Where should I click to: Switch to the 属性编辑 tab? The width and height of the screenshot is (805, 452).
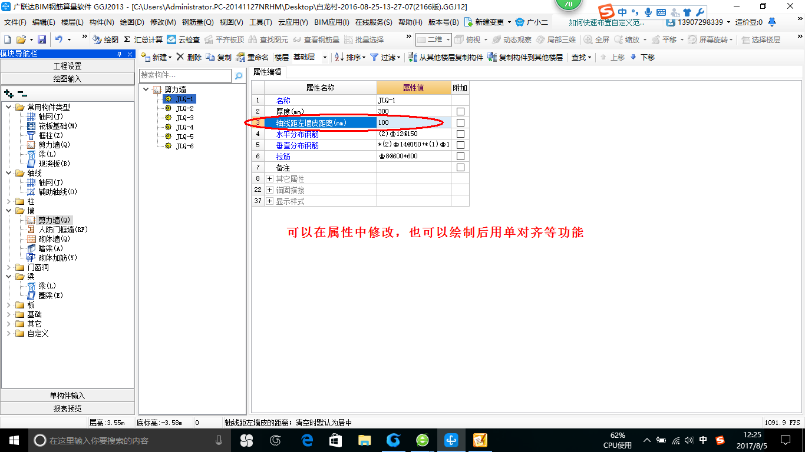point(267,72)
